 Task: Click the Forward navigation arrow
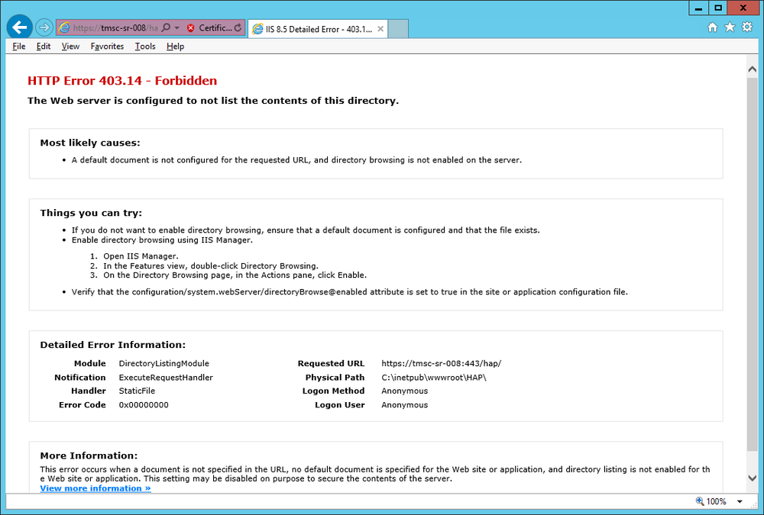click(44, 27)
